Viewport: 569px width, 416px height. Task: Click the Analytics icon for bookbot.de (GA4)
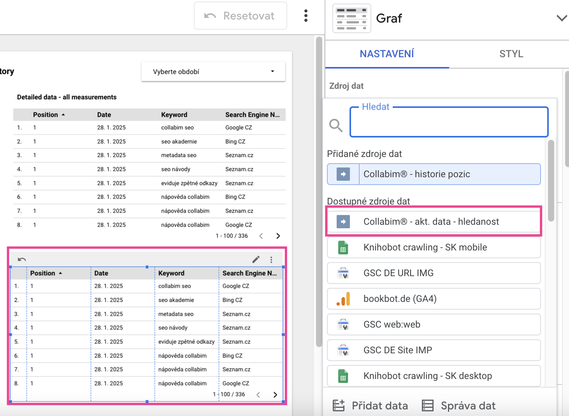click(x=343, y=299)
